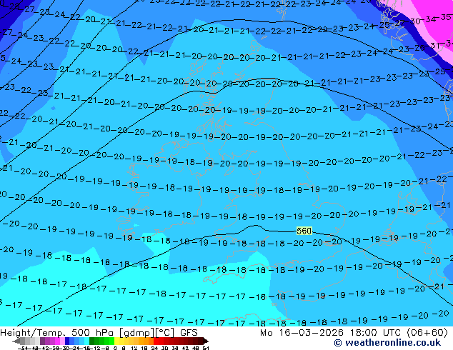Click the magenta swatch in the color scale

(x=57, y=341)
